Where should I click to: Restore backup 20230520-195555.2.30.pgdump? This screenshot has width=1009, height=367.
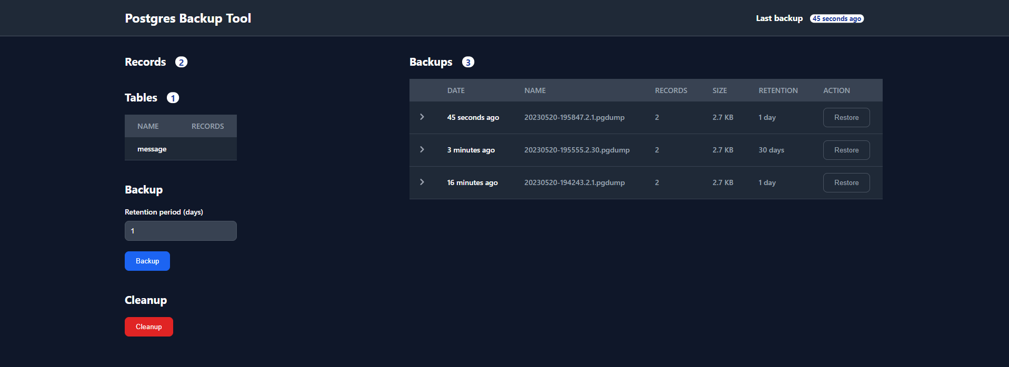(x=846, y=150)
